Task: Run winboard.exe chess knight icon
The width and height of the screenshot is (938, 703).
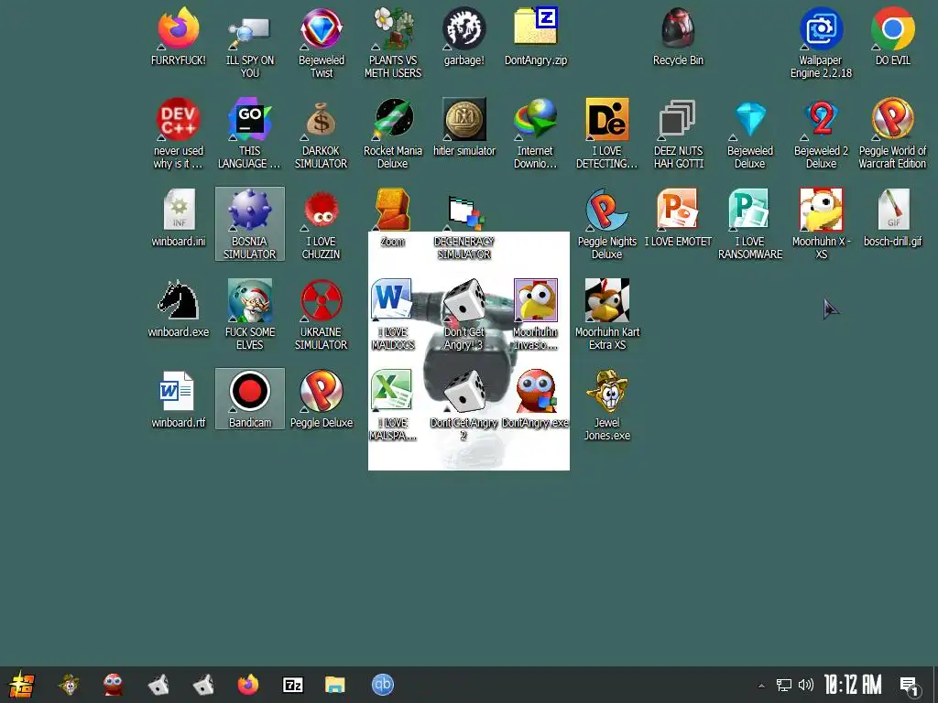Action: tap(179, 308)
